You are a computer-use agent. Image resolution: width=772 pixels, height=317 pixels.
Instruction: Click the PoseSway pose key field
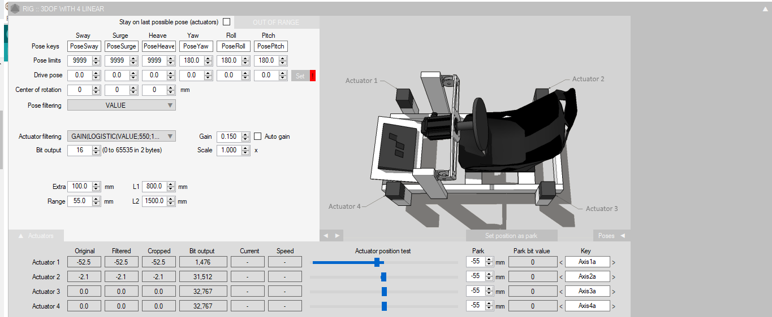tap(84, 46)
